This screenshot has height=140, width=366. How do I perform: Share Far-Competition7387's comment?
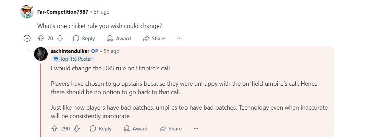(154, 39)
